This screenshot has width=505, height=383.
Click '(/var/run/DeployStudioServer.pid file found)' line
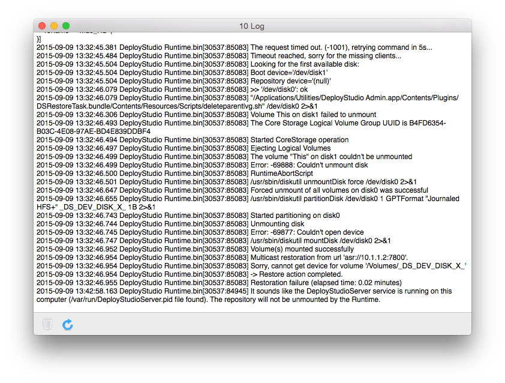point(208,299)
